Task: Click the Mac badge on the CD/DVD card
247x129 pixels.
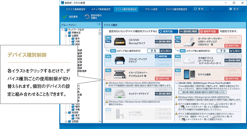Action: pyautogui.click(x=108, y=41)
